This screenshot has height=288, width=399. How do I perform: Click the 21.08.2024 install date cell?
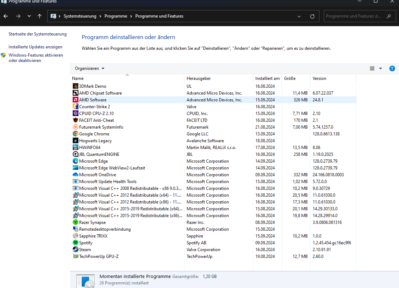[x=265, y=127]
